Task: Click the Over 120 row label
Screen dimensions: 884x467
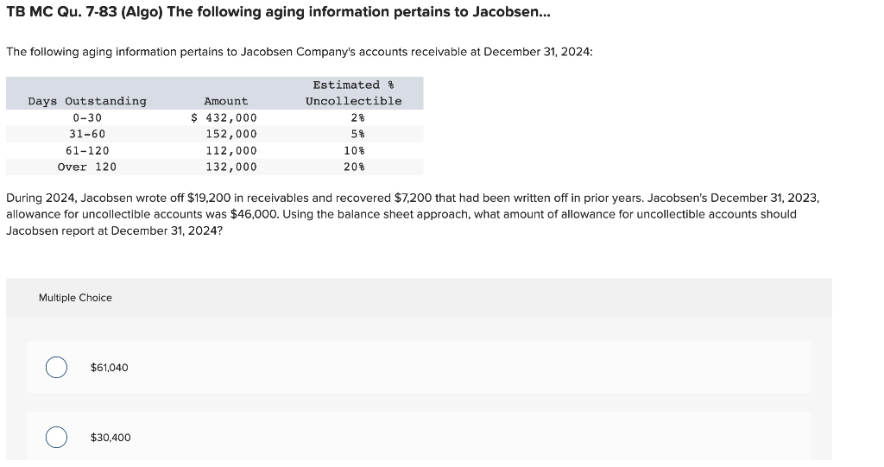Action: click(x=87, y=167)
